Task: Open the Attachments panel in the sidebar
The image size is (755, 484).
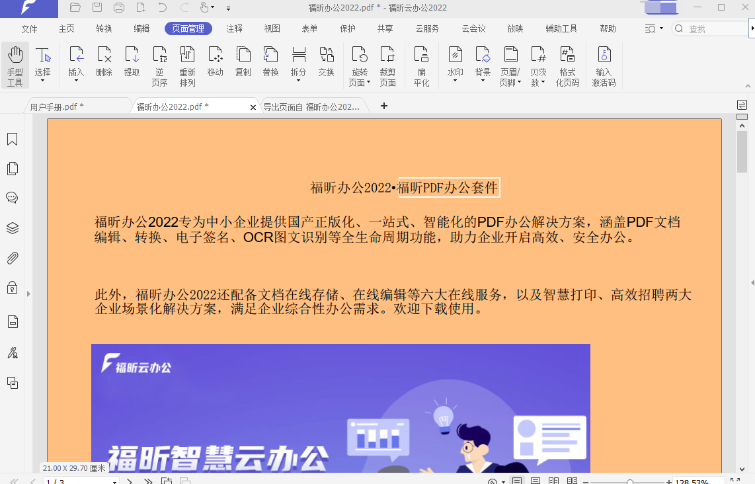Action: (x=12, y=258)
